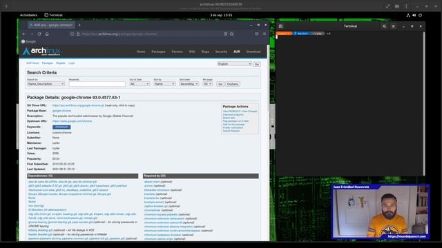Screen dimensions: 442x248
Task: Open the Firefox home page icon
Action: point(47,34)
